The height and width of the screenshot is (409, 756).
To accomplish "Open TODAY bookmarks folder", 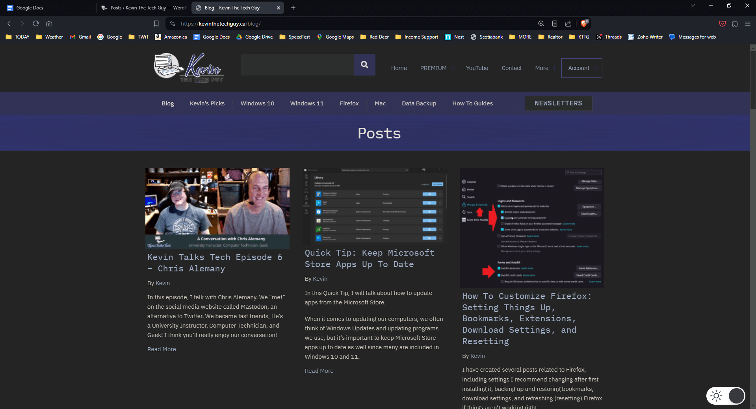I will click(x=18, y=37).
